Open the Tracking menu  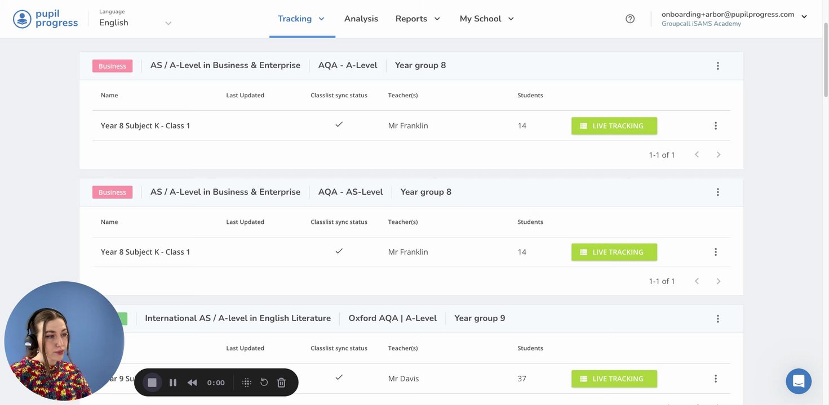click(x=302, y=19)
